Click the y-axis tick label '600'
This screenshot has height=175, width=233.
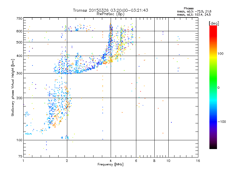pyautogui.click(x=19, y=31)
